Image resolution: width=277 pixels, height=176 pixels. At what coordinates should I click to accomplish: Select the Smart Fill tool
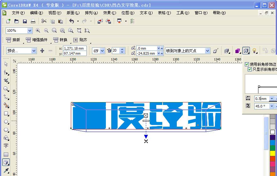coord(6,105)
